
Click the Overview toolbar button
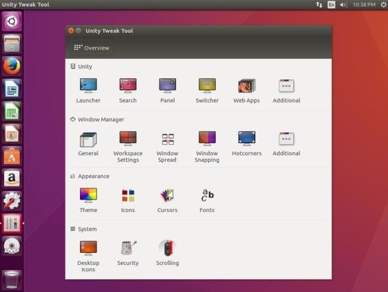point(92,48)
